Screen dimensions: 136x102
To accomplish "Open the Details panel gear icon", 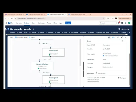I will pyautogui.click(x=122, y=41).
